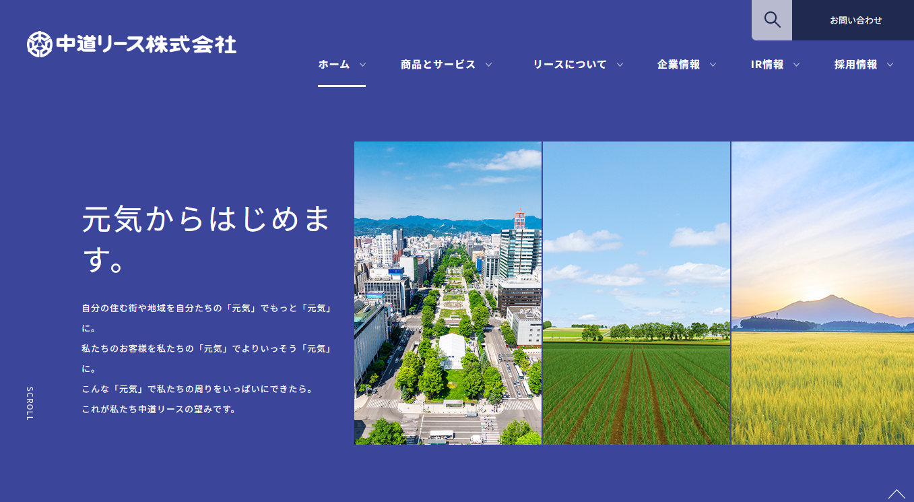Expand the chevron next to 企業情報

pyautogui.click(x=713, y=65)
